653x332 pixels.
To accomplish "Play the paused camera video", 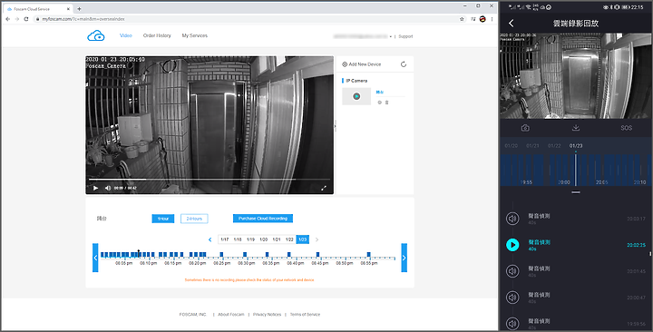I will click(95, 188).
